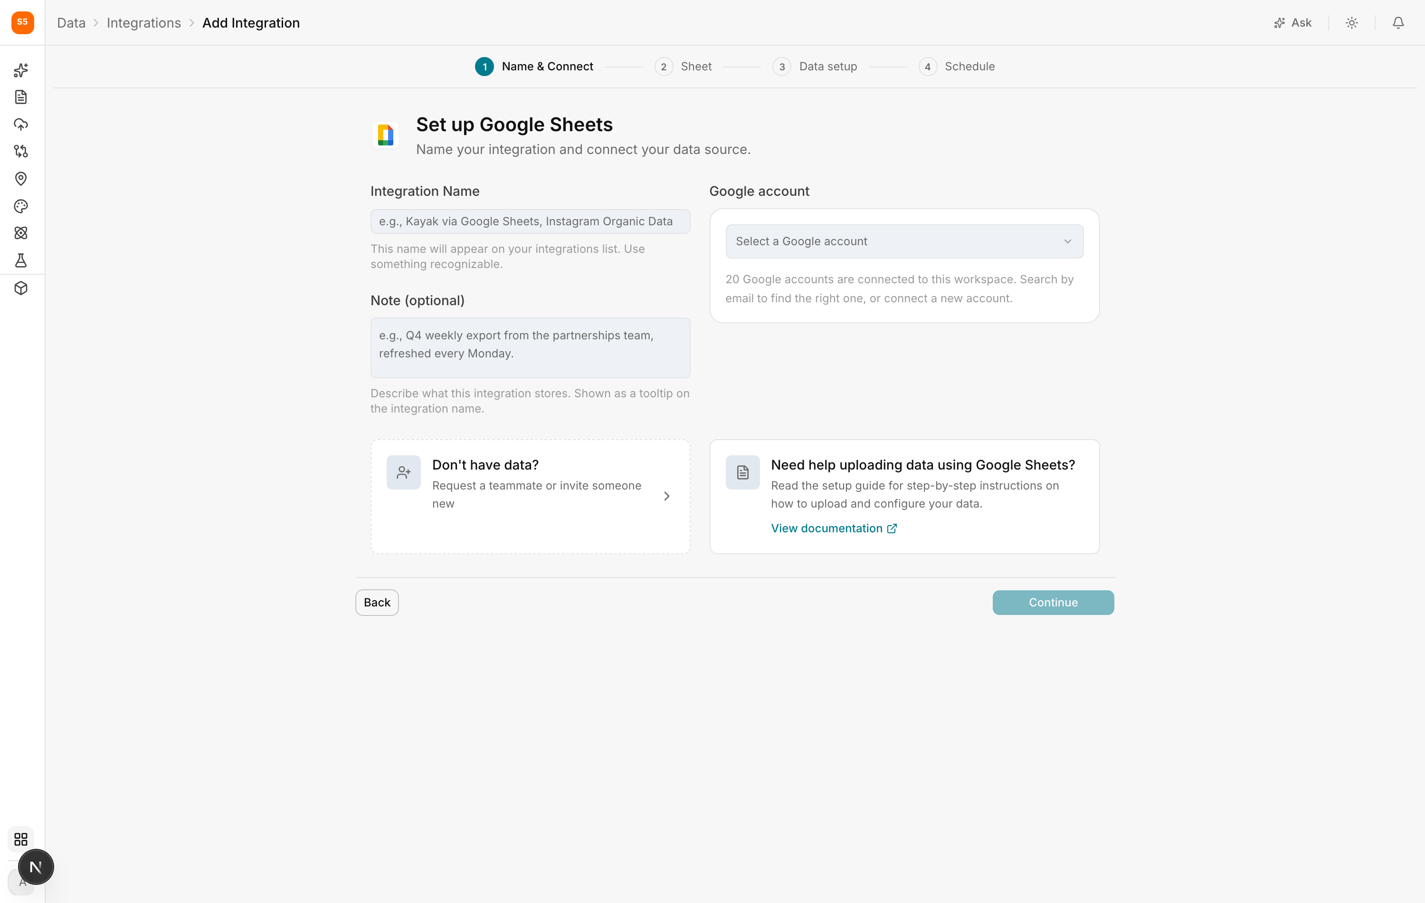Screen dimensions: 1425x903
Task: Open the lab flask icon in sidebar
Action: [x=21, y=260]
